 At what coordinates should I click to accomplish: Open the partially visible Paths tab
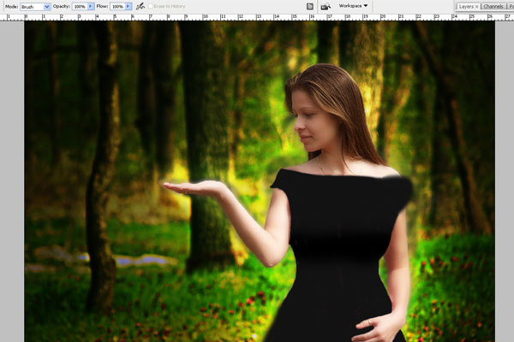point(511,6)
